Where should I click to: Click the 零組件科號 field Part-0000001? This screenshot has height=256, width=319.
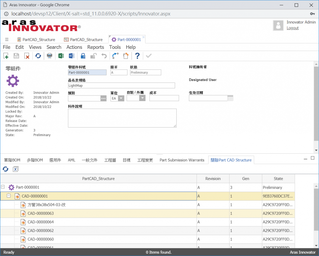87,72
